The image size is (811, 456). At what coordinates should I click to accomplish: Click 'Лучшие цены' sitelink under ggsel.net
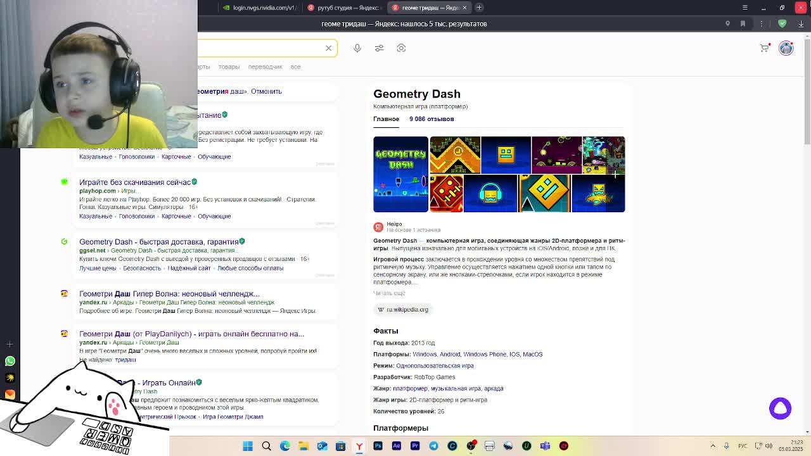[98, 269]
